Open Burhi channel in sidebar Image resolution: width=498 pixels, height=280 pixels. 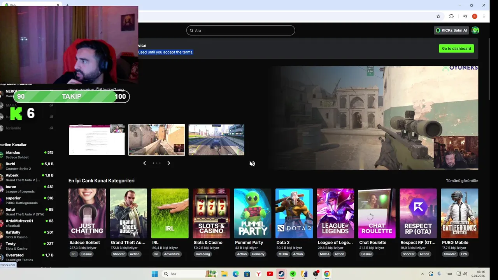coord(27,166)
